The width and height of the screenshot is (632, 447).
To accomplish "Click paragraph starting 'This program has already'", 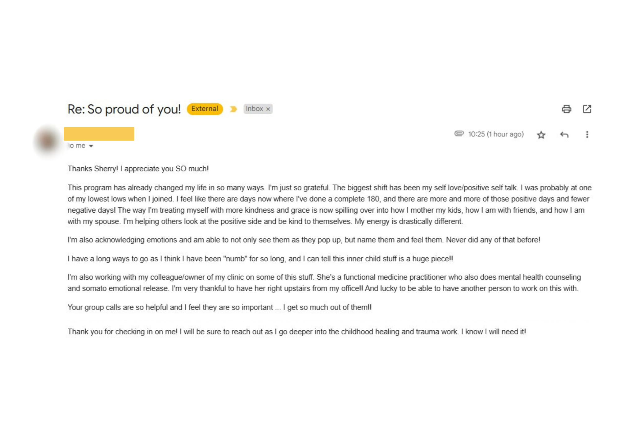I will click(329, 204).
